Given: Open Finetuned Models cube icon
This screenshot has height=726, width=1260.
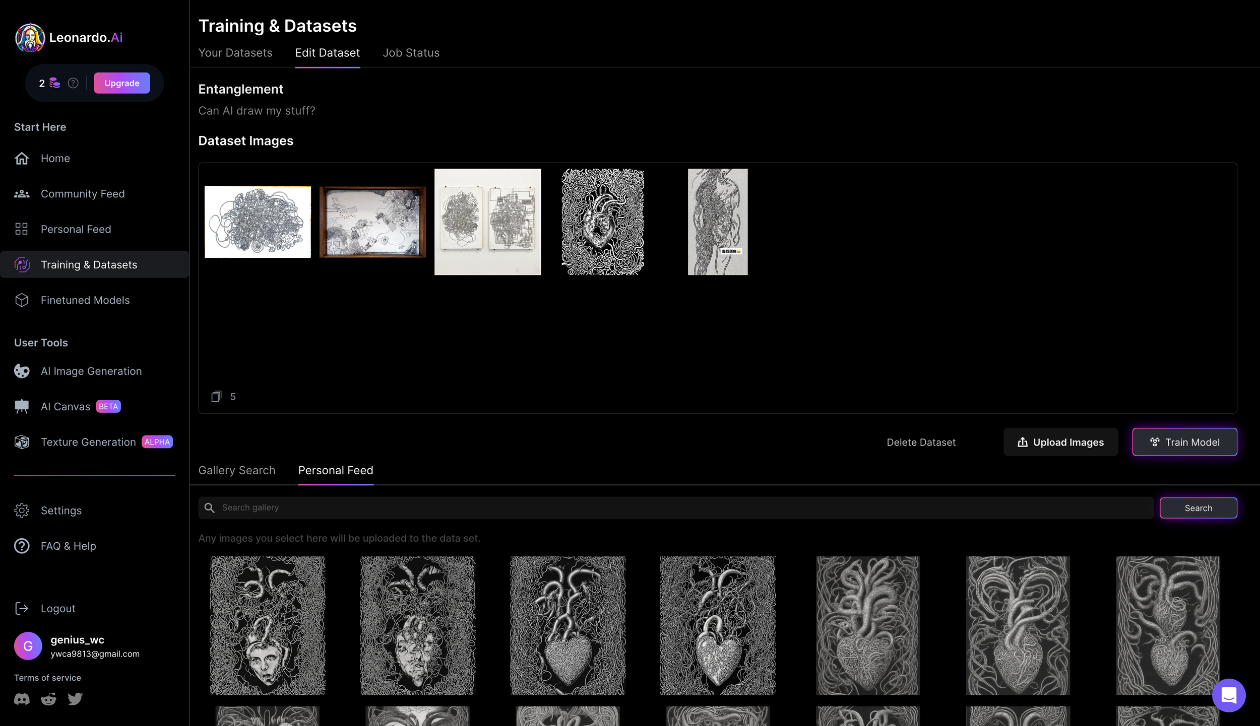Looking at the screenshot, I should [x=22, y=300].
